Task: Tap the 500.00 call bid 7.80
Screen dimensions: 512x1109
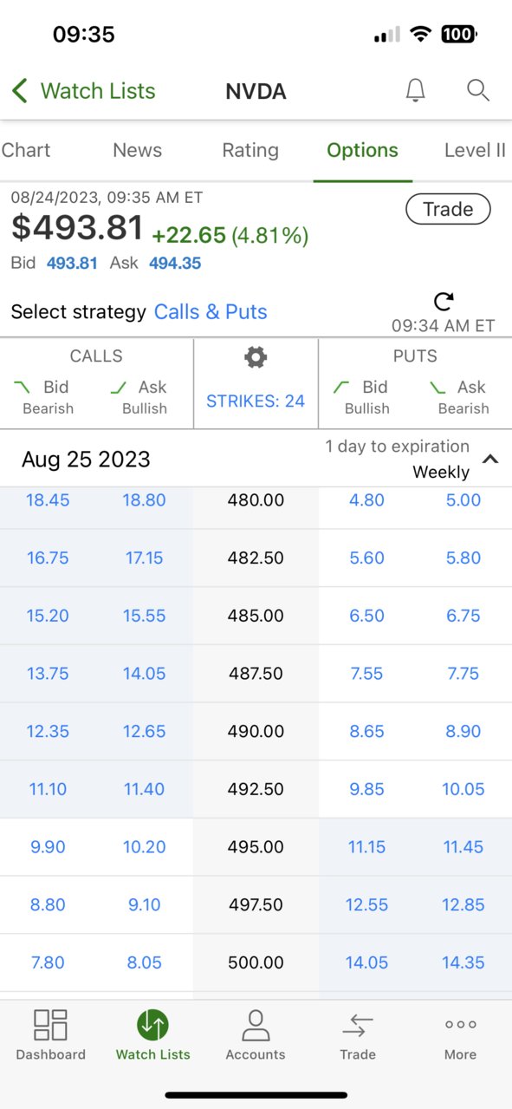Action: pyautogui.click(x=48, y=962)
